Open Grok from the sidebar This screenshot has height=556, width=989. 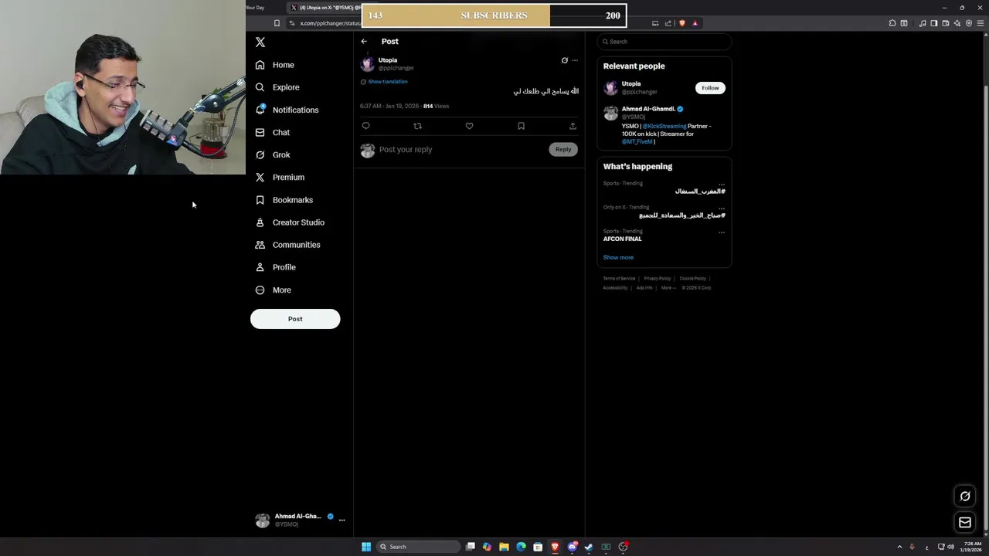(272, 154)
